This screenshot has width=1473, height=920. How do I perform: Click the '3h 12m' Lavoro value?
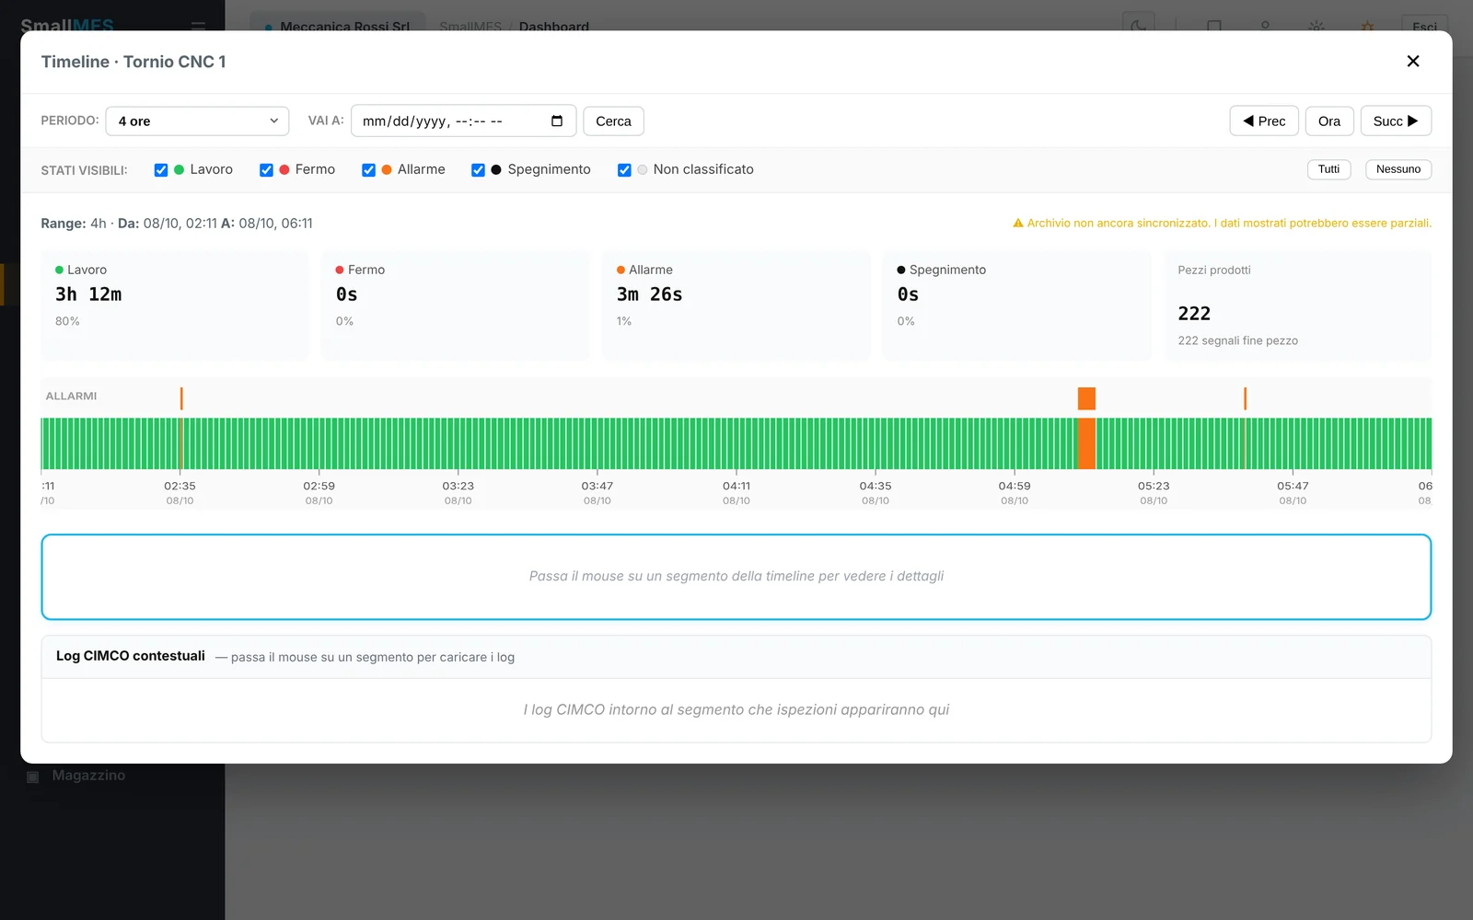pos(88,294)
